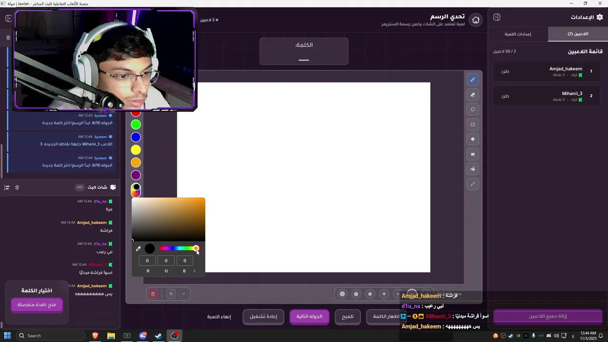Pick the filled circle shape tool
The height and width of the screenshot is (342, 608).
(473, 139)
